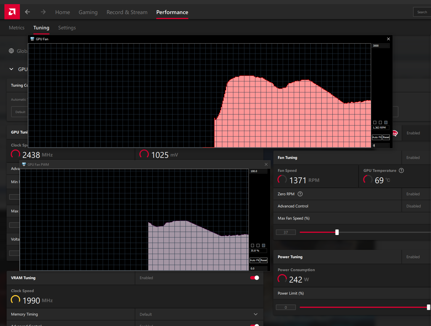Toggle middle square checkbox in GPU Fan window
This screenshot has width=431, height=326.
[x=380, y=122]
